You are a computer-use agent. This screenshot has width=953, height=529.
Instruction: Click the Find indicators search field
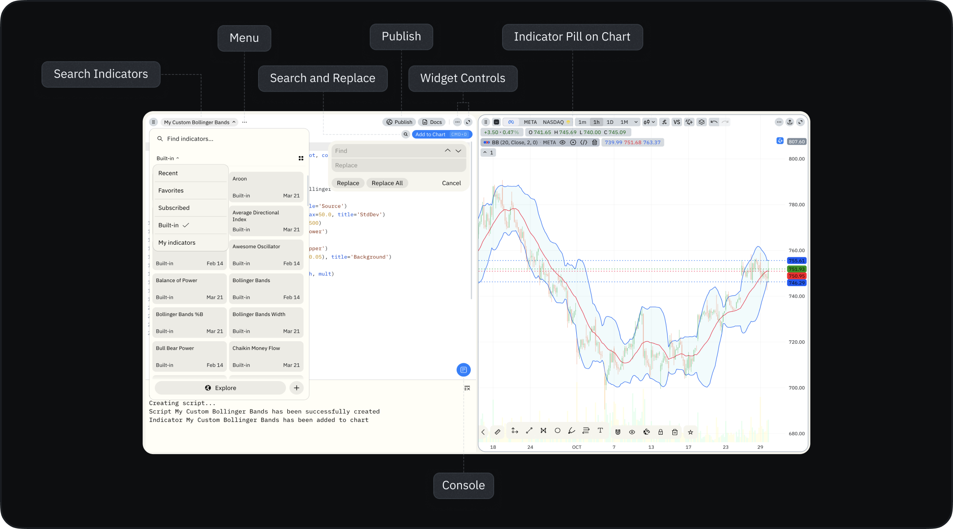229,139
